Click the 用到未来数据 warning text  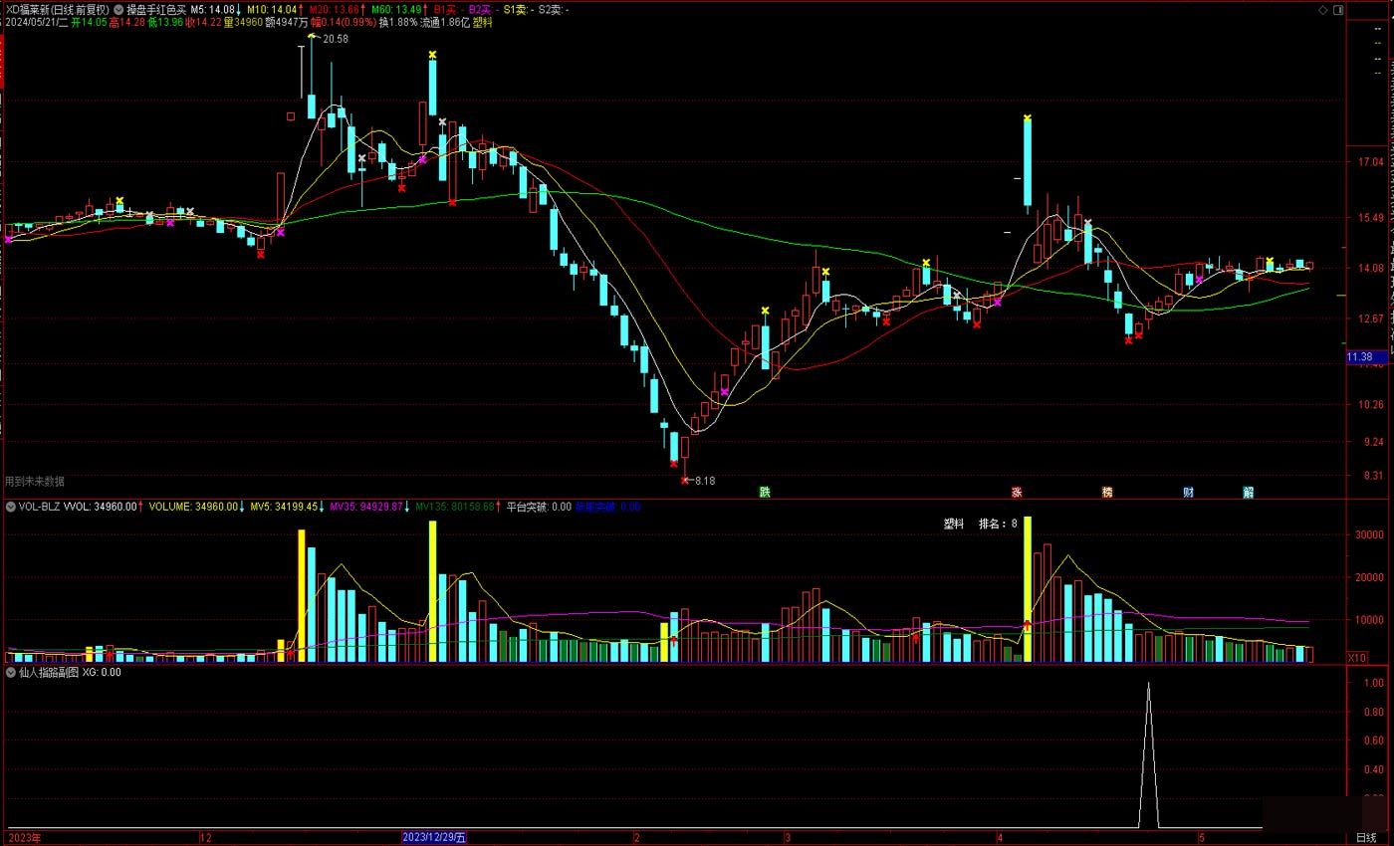click(35, 481)
